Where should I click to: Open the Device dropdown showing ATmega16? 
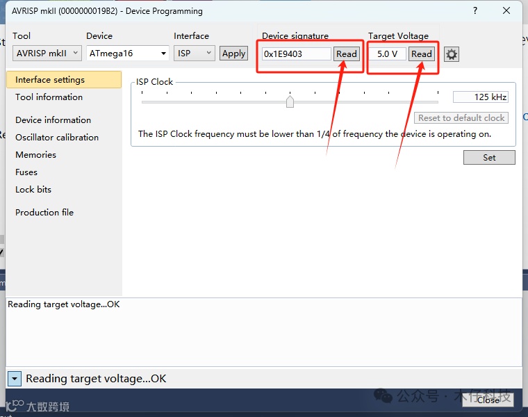[x=128, y=54]
